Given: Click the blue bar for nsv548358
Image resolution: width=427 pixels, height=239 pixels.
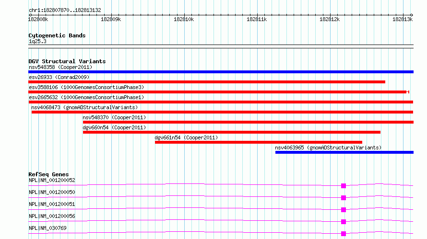Looking at the screenshot, I should [221, 72].
